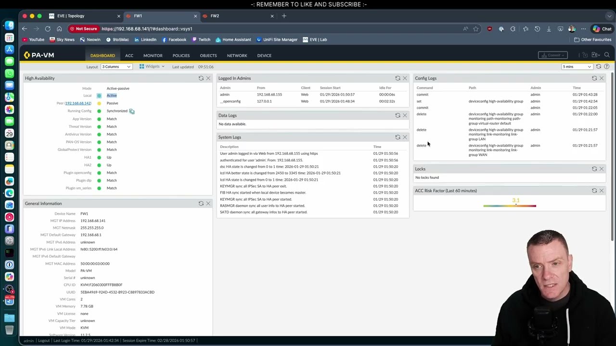Add this page to favourites star
The height and width of the screenshot is (346, 616).
click(475, 29)
